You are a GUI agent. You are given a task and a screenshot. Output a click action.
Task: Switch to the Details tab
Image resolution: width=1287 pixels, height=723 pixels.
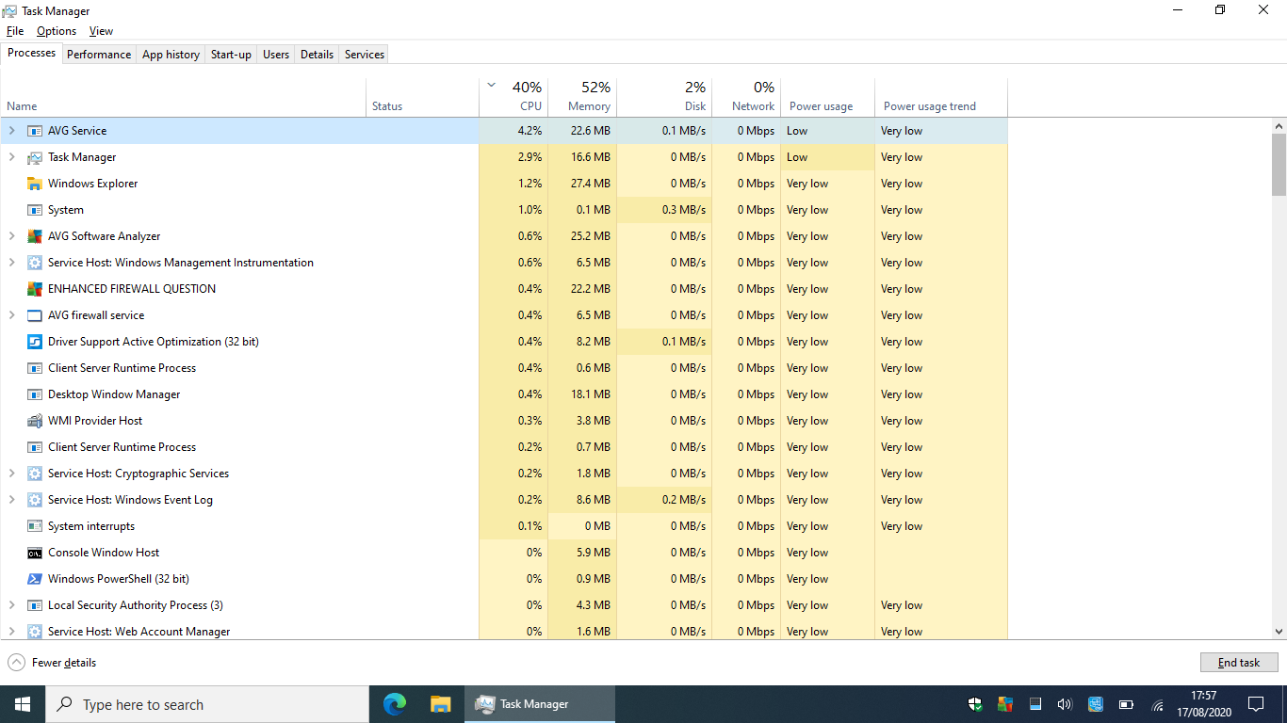317,55
